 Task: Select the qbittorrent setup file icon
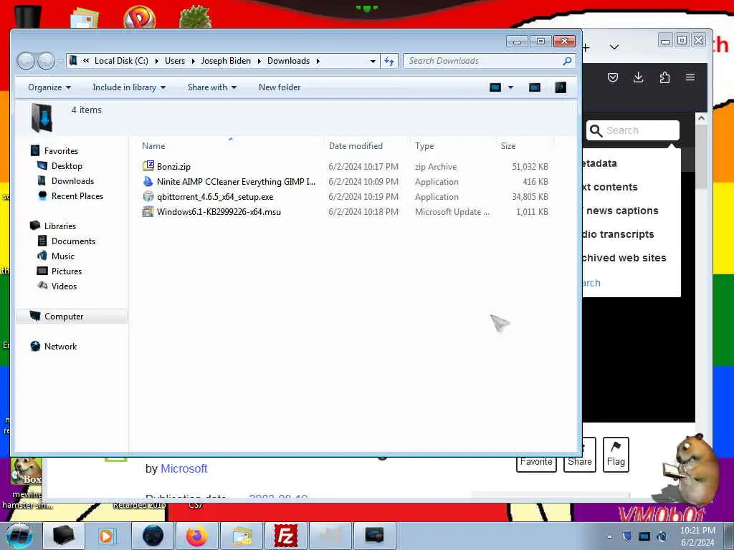(148, 196)
